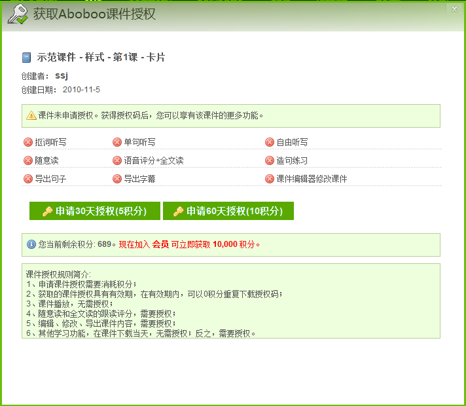Image resolution: width=466 pixels, height=406 pixels.
Task: Click rule 6 about 其他学习功能
Action: point(141,333)
